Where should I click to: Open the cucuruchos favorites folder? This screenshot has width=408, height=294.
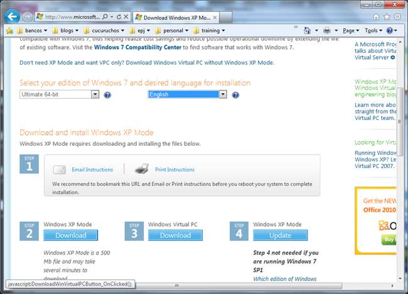(x=104, y=30)
